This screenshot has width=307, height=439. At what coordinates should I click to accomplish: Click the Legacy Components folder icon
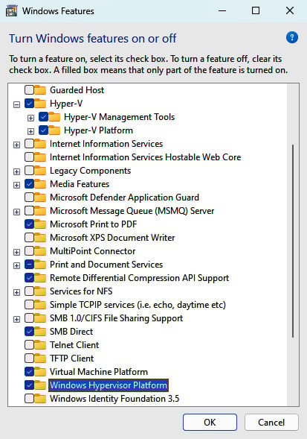(40, 171)
